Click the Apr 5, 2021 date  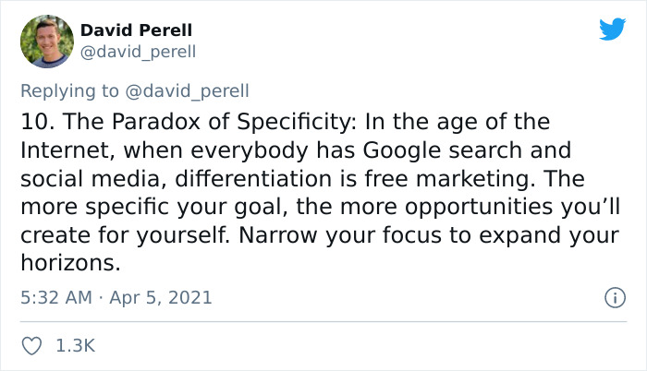coord(161,297)
